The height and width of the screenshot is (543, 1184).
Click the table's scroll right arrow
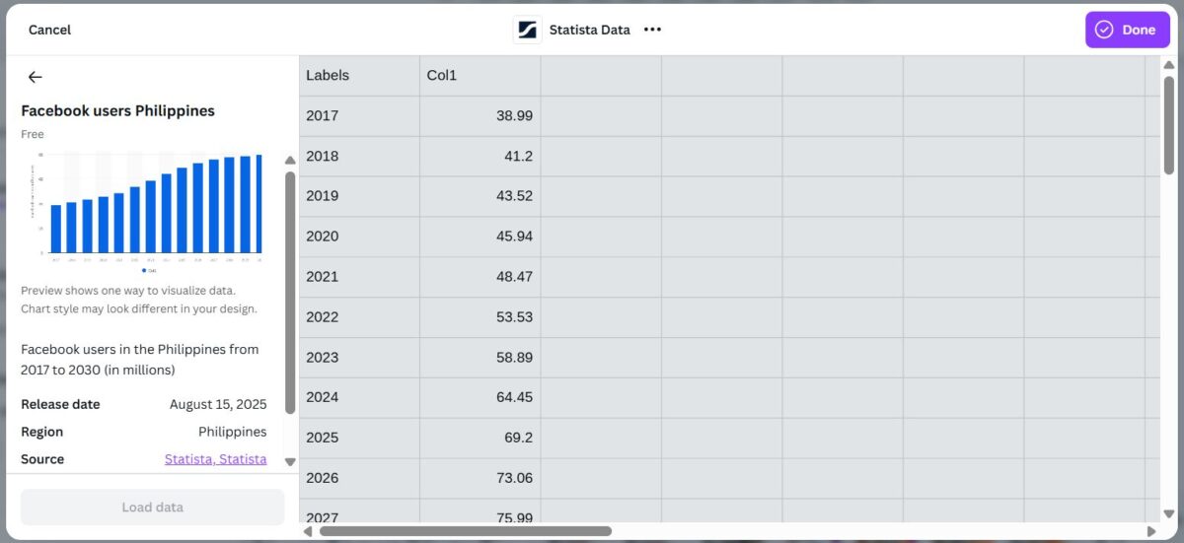pyautogui.click(x=1150, y=531)
